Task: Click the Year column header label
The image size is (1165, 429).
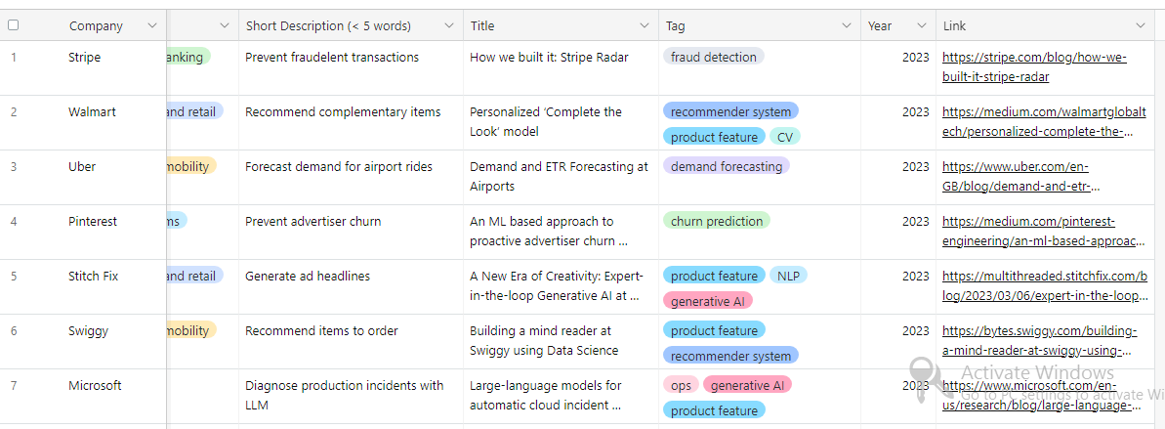Action: 880,26
